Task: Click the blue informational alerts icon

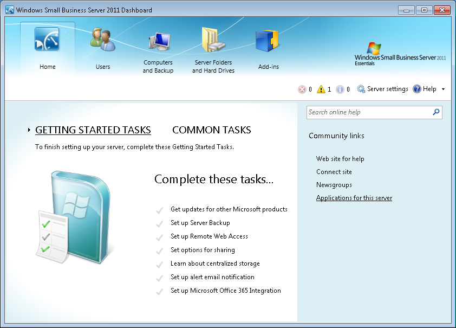Action: coord(340,89)
